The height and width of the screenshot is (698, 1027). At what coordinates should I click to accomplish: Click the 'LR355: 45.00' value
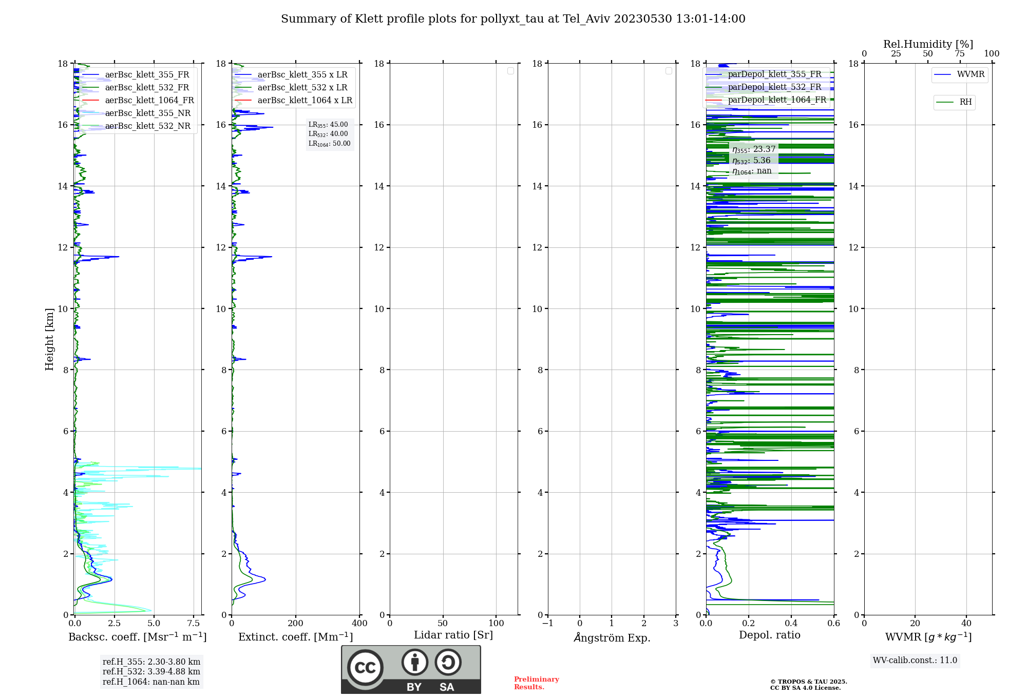coord(328,125)
